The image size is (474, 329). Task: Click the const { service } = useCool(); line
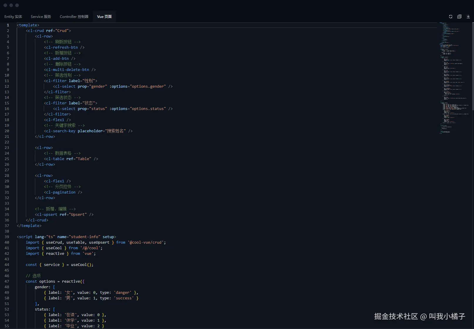(x=60, y=265)
